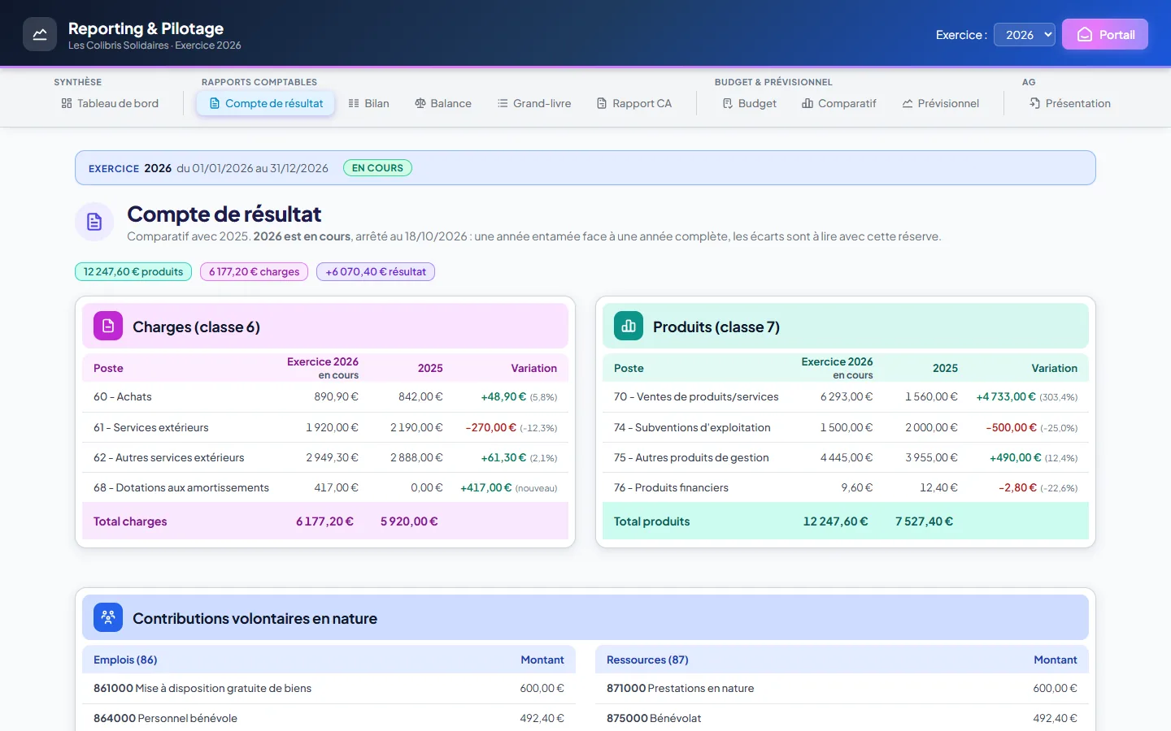The image size is (1171, 731).
Task: Click the Bilan list icon
Action: coord(354,103)
